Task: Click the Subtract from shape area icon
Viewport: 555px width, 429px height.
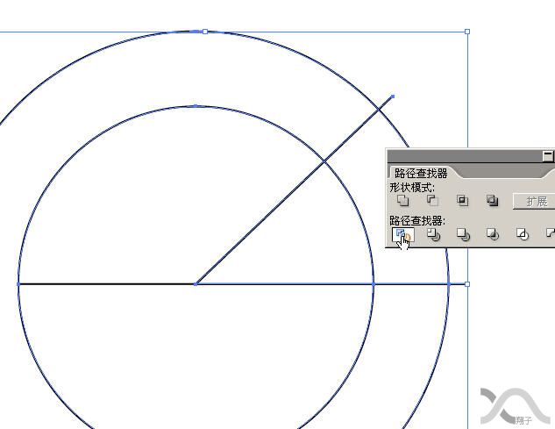Action: (x=432, y=201)
